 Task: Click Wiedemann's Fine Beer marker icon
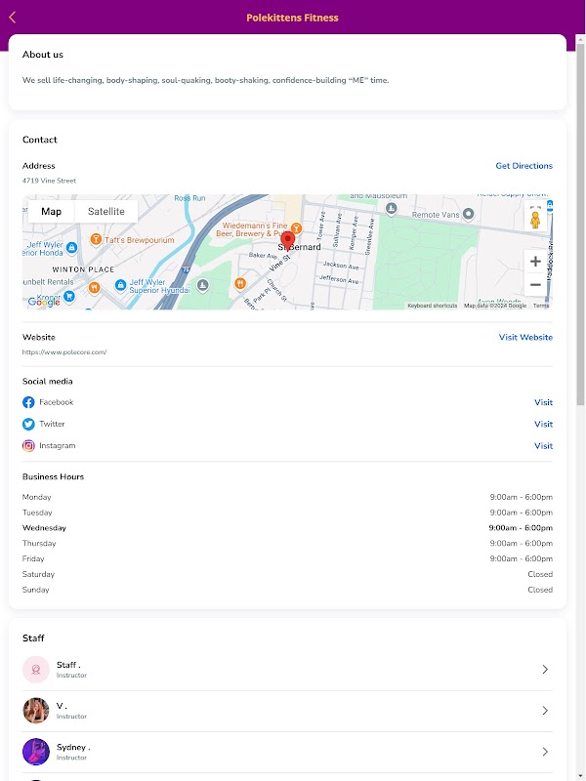[x=297, y=228]
